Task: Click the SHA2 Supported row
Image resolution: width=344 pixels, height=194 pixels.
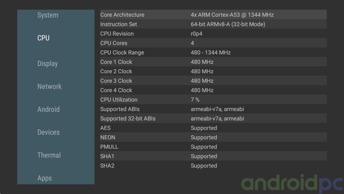Action: (x=213, y=166)
